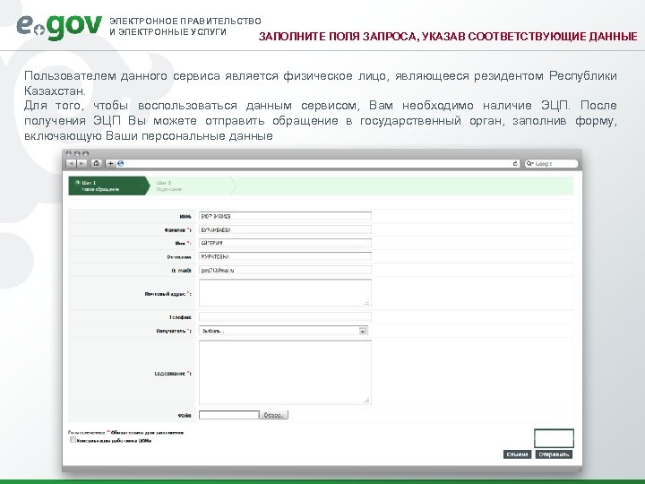This screenshot has height=484, width=645.
Task: Click the plus add-bookmark button in toolbar
Action: click(x=110, y=164)
